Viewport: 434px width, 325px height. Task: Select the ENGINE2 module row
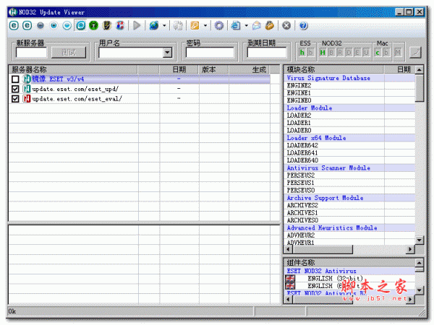(349, 85)
